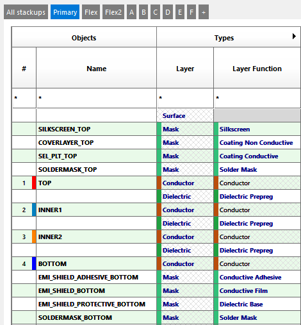The image size is (301, 325).
Task: Click the BOTTOM layer color swatch
Action: [x=34, y=263]
